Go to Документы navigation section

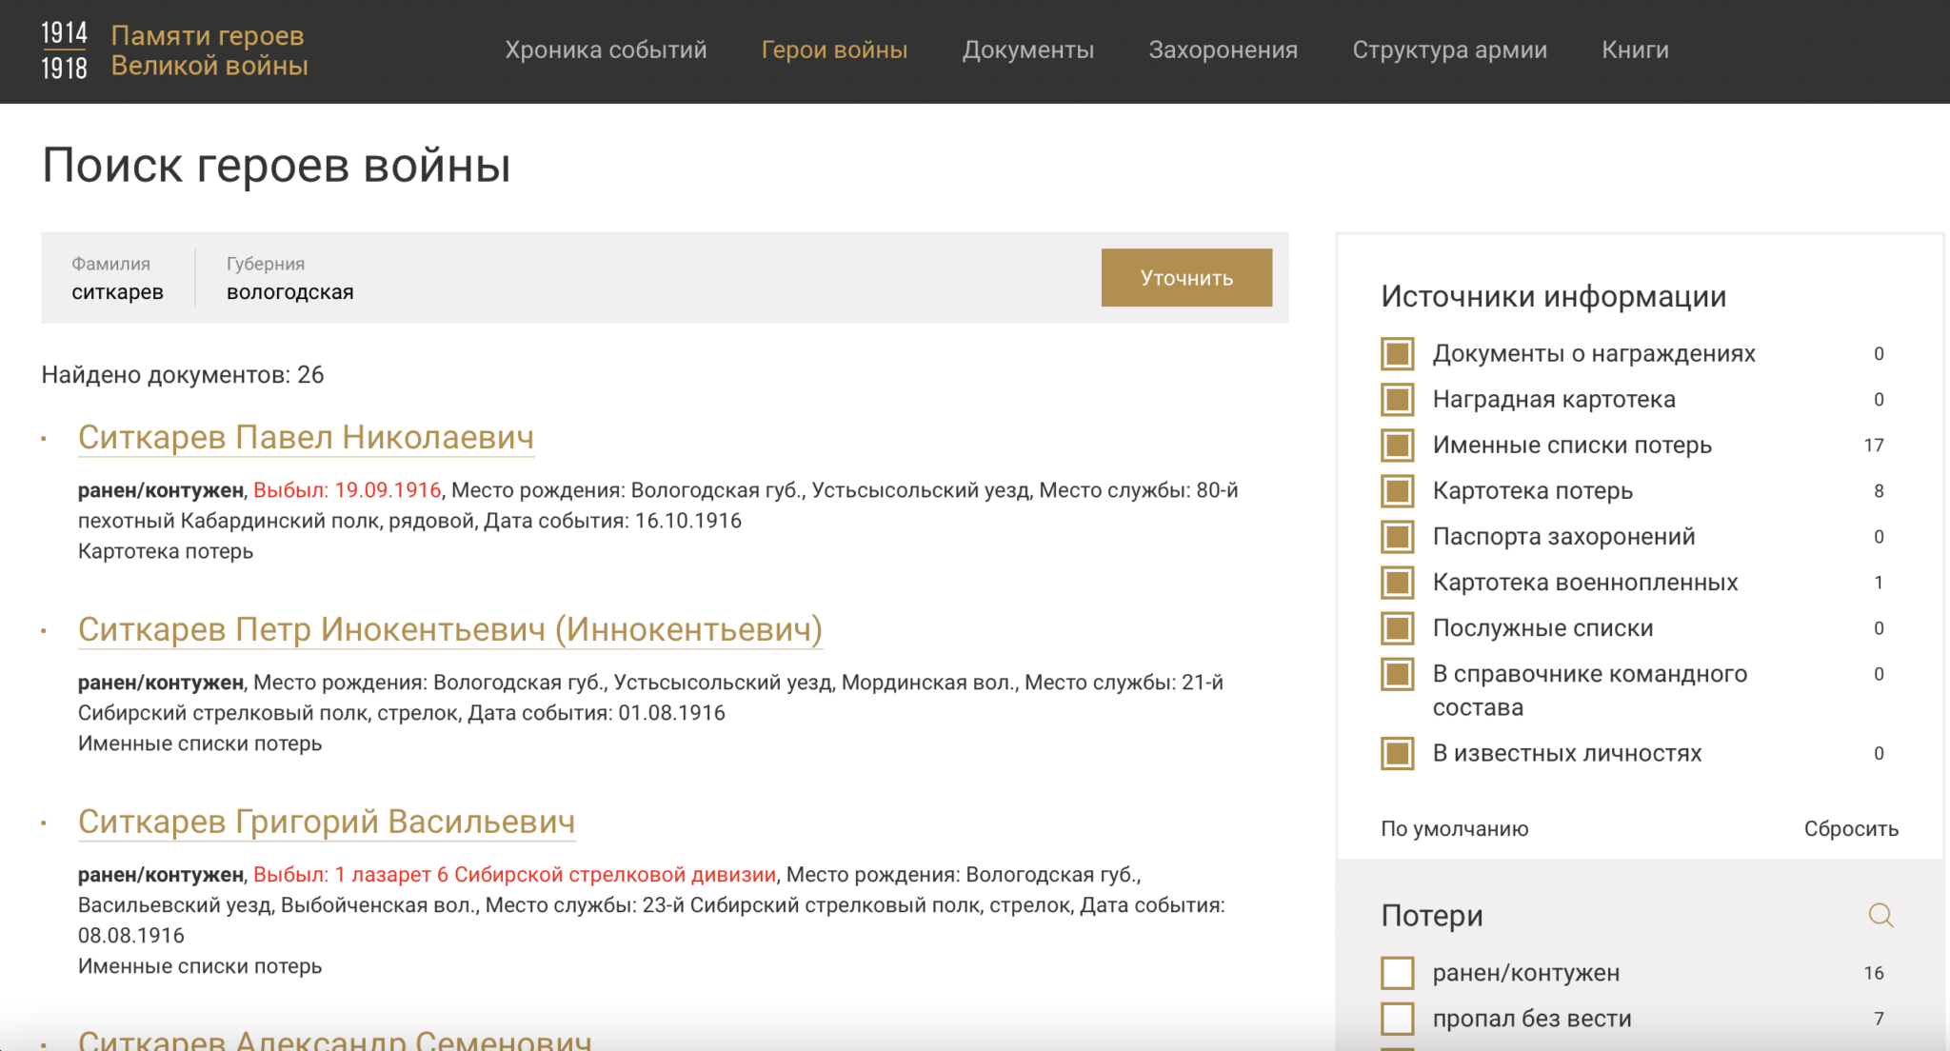[x=1027, y=50]
